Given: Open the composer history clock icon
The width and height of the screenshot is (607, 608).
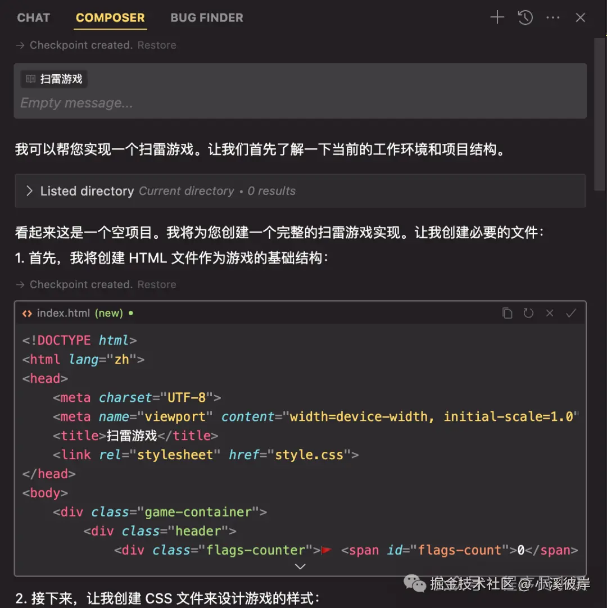Looking at the screenshot, I should pyautogui.click(x=525, y=17).
